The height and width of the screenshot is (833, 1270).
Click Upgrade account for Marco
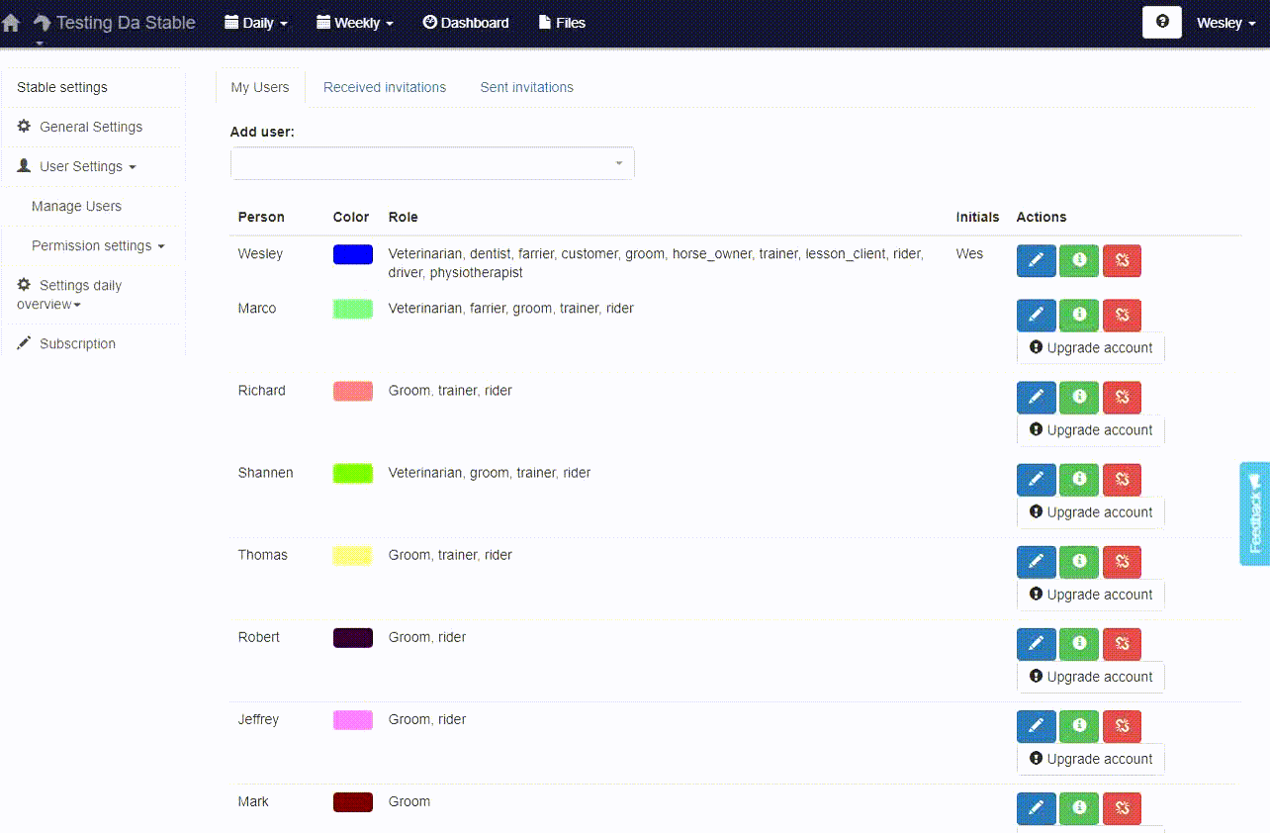(1091, 348)
